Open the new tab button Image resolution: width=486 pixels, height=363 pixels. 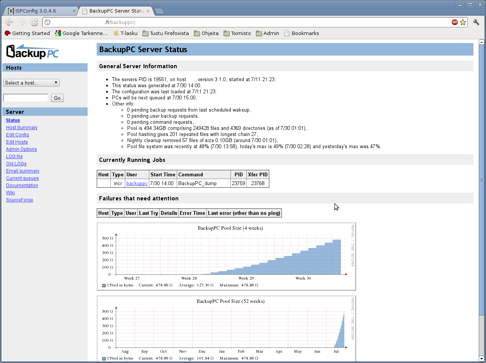[x=159, y=11]
